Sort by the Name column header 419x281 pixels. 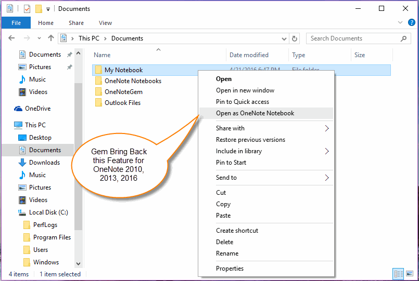coord(102,55)
